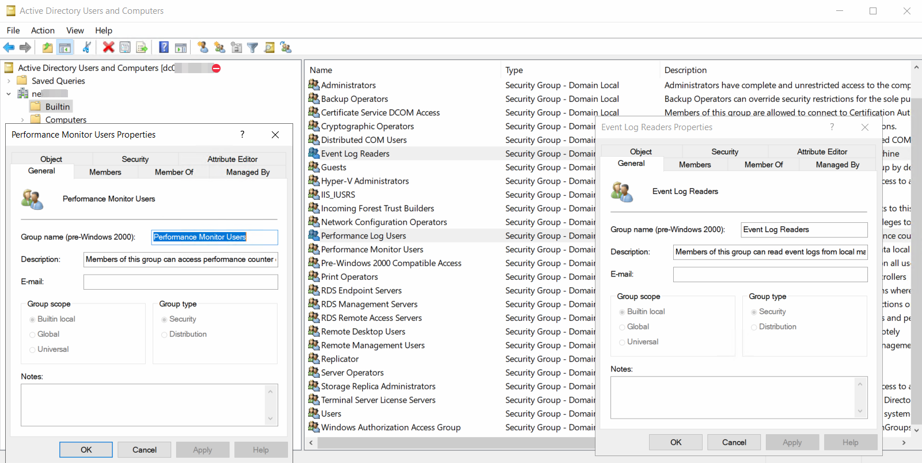The width and height of the screenshot is (922, 463).
Task: Click the Saved Queries folder icon
Action: pyautogui.click(x=22, y=81)
